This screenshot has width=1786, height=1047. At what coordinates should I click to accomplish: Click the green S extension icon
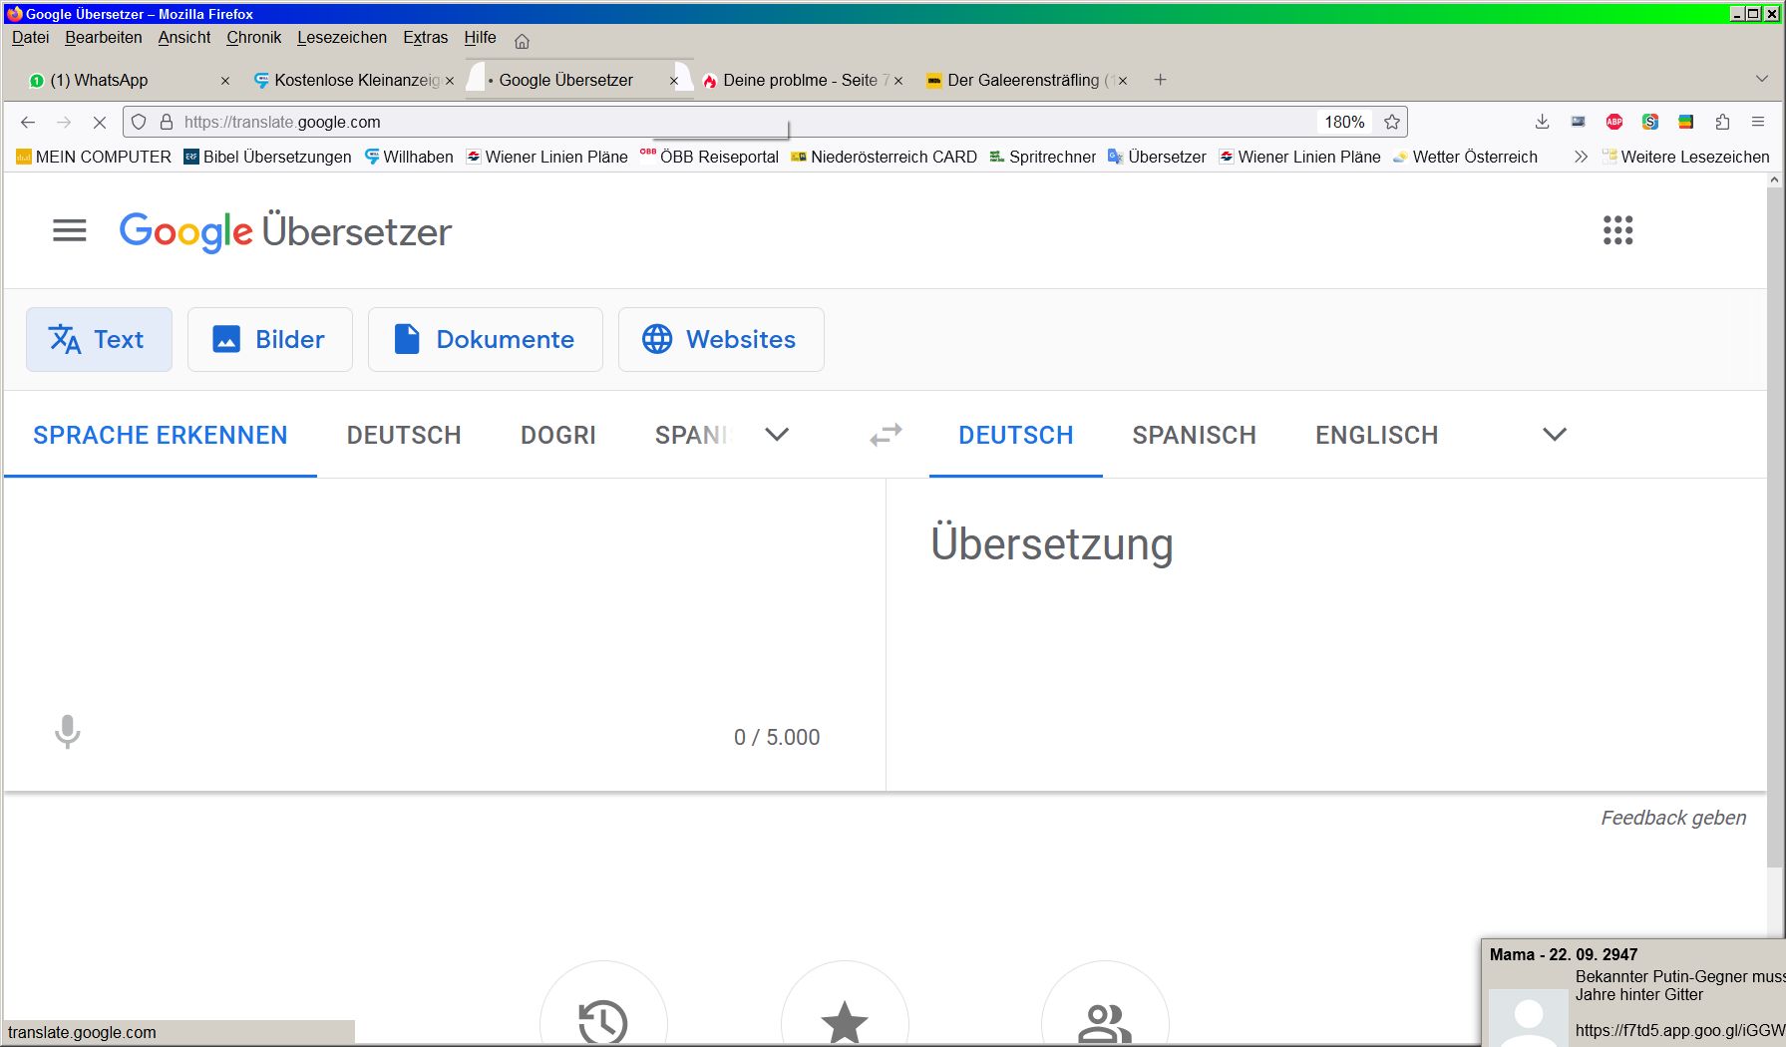pos(1650,122)
